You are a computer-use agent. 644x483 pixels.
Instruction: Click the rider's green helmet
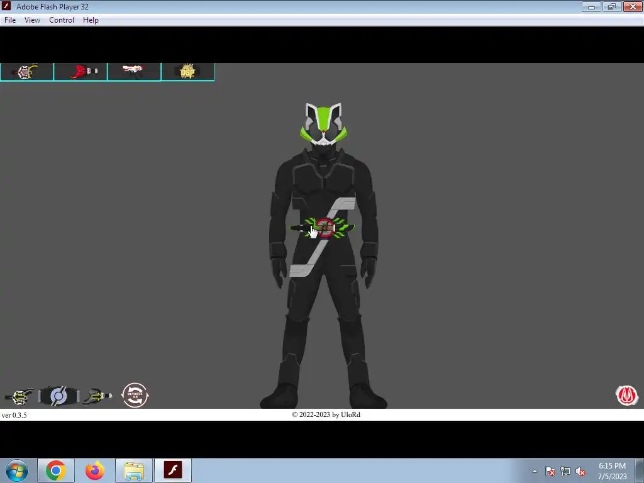[x=323, y=124]
